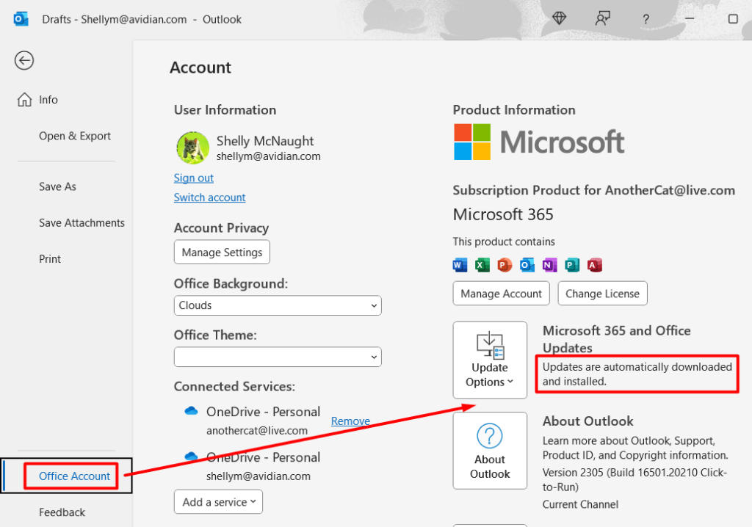Click the About Outlook button

490,451
